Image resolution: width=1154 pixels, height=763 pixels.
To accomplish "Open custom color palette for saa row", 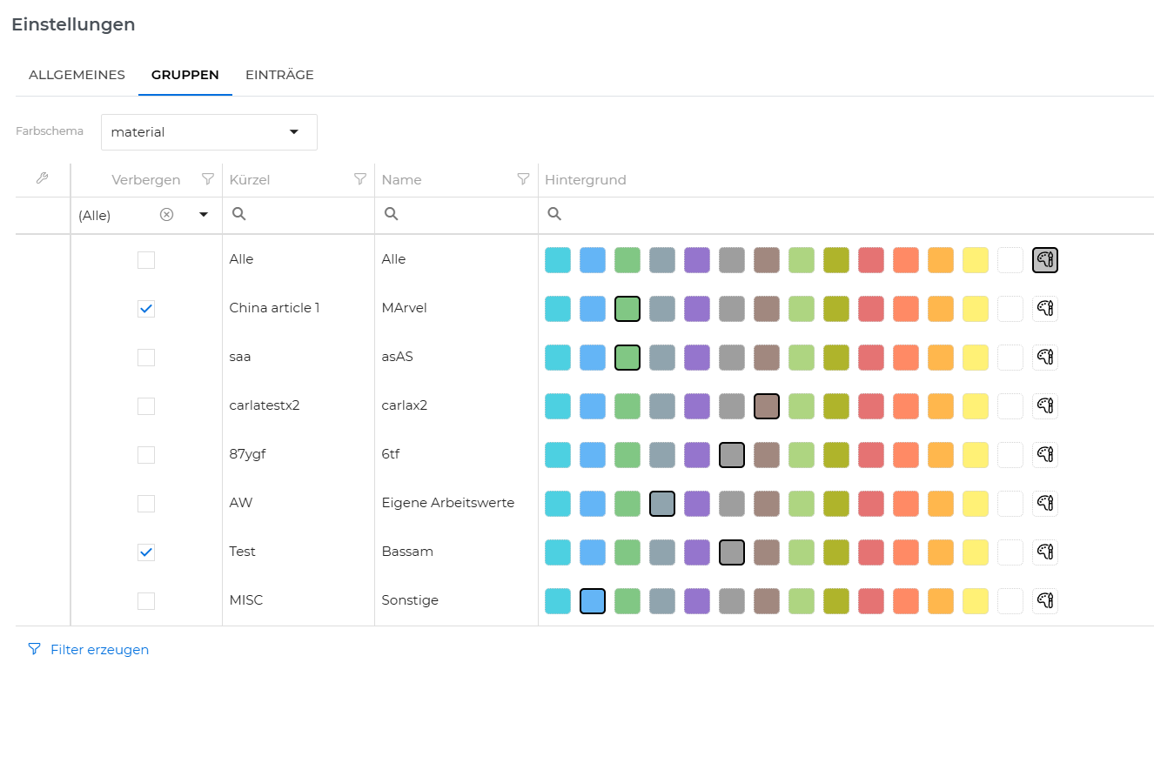I will (x=1045, y=358).
